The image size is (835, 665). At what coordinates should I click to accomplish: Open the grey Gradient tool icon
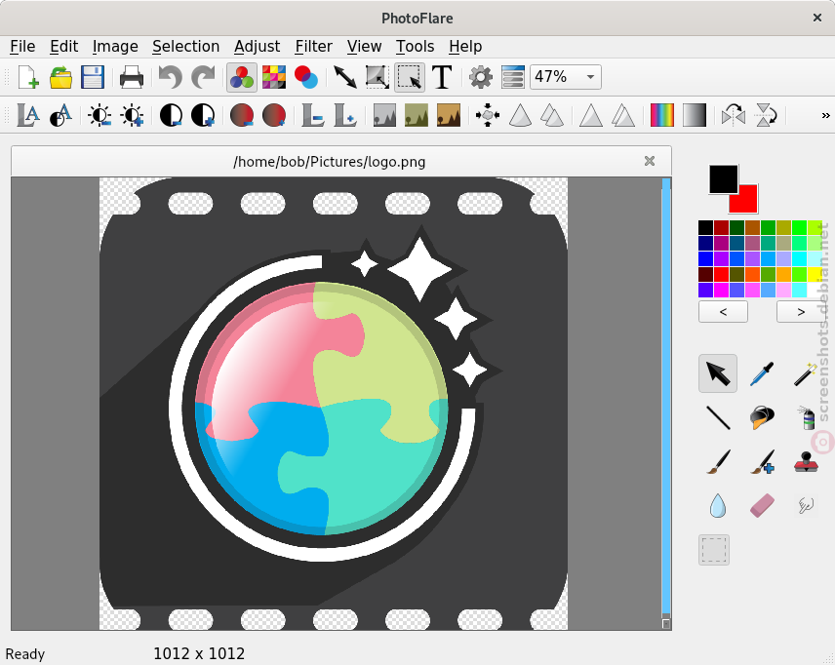coord(695,115)
